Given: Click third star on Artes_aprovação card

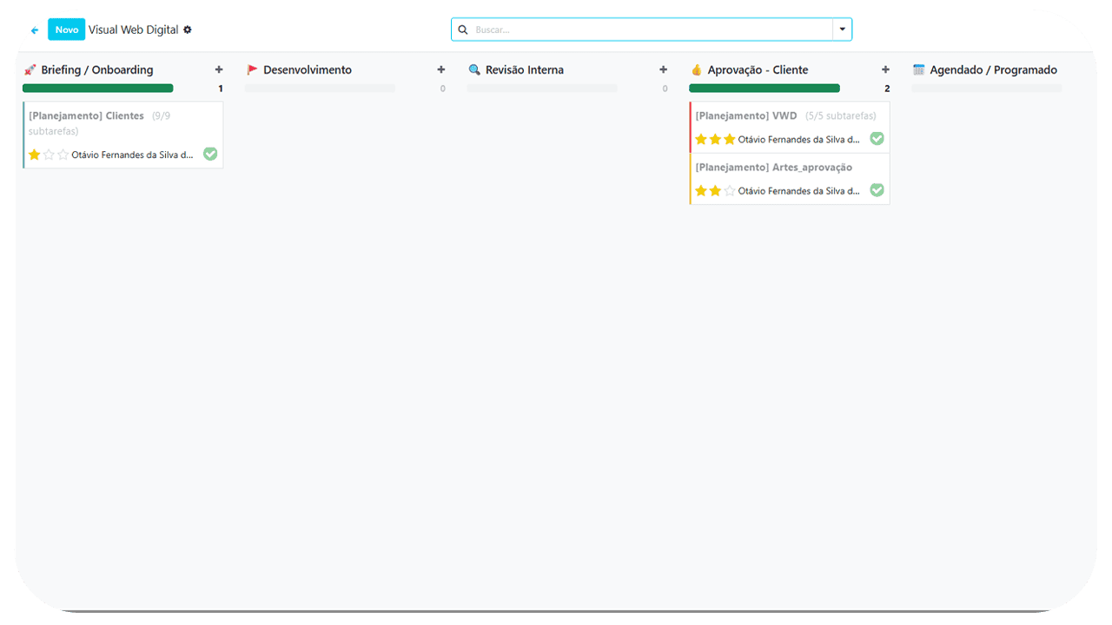Looking at the screenshot, I should (x=730, y=191).
